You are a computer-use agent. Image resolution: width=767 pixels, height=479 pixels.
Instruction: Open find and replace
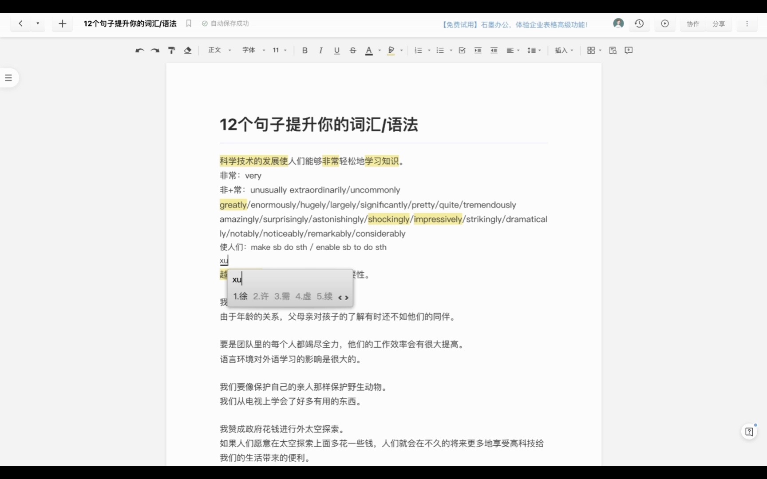613,51
